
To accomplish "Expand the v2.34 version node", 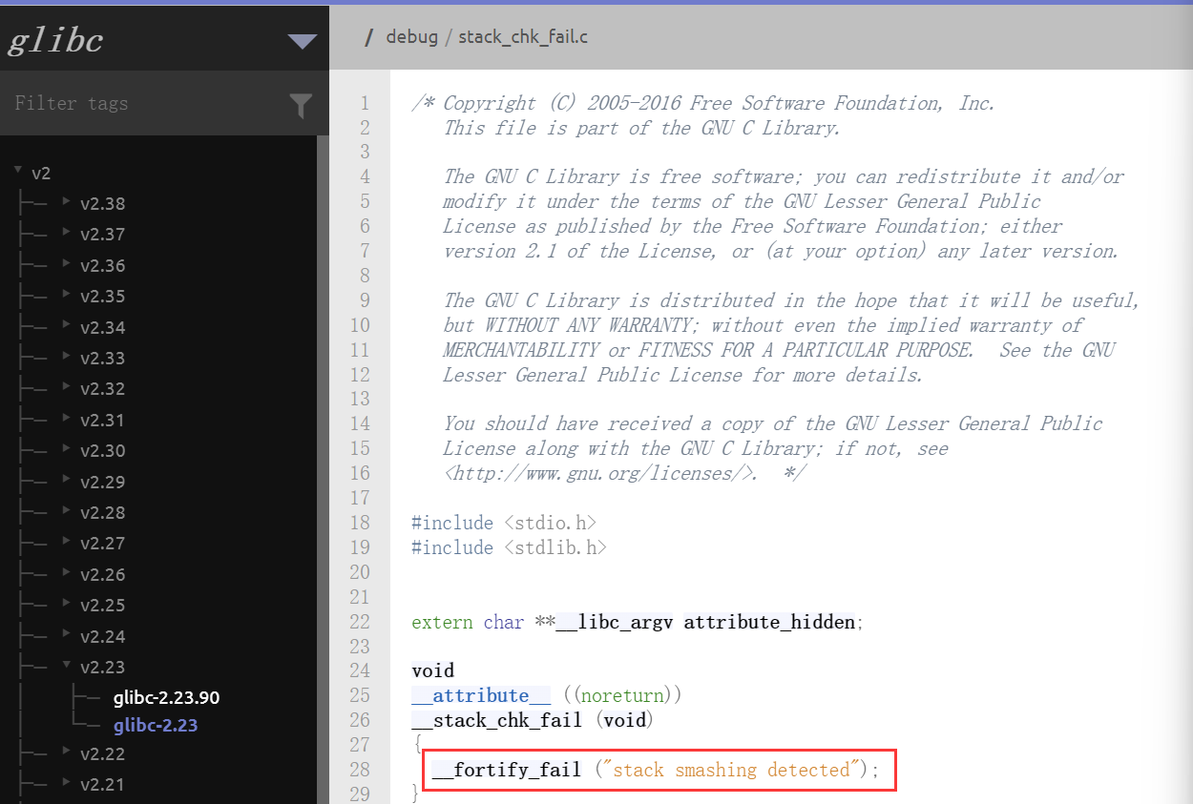I will coord(66,325).
